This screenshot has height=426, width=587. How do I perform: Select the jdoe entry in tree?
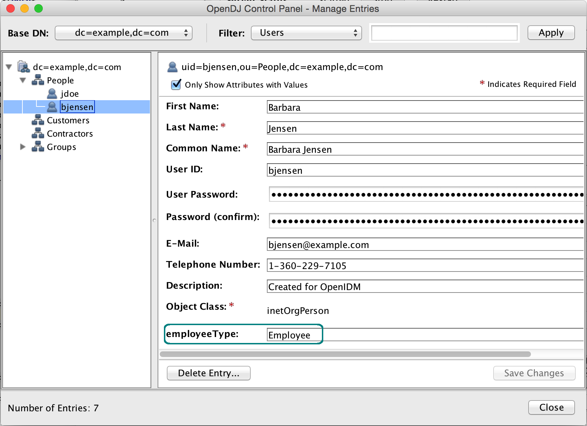click(70, 94)
